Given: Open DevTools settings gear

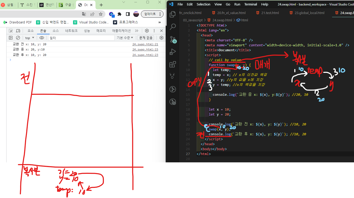Looking at the screenshot, I should 147,31.
